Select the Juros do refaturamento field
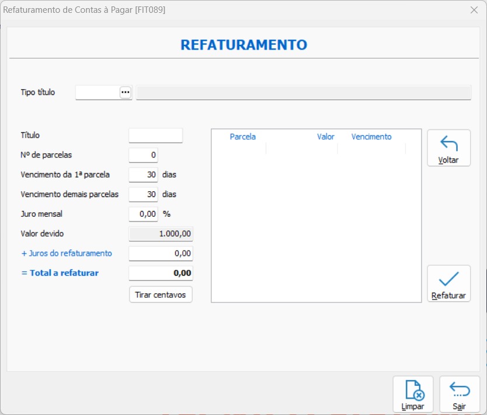Viewport: 487px width, 415px height. click(161, 254)
